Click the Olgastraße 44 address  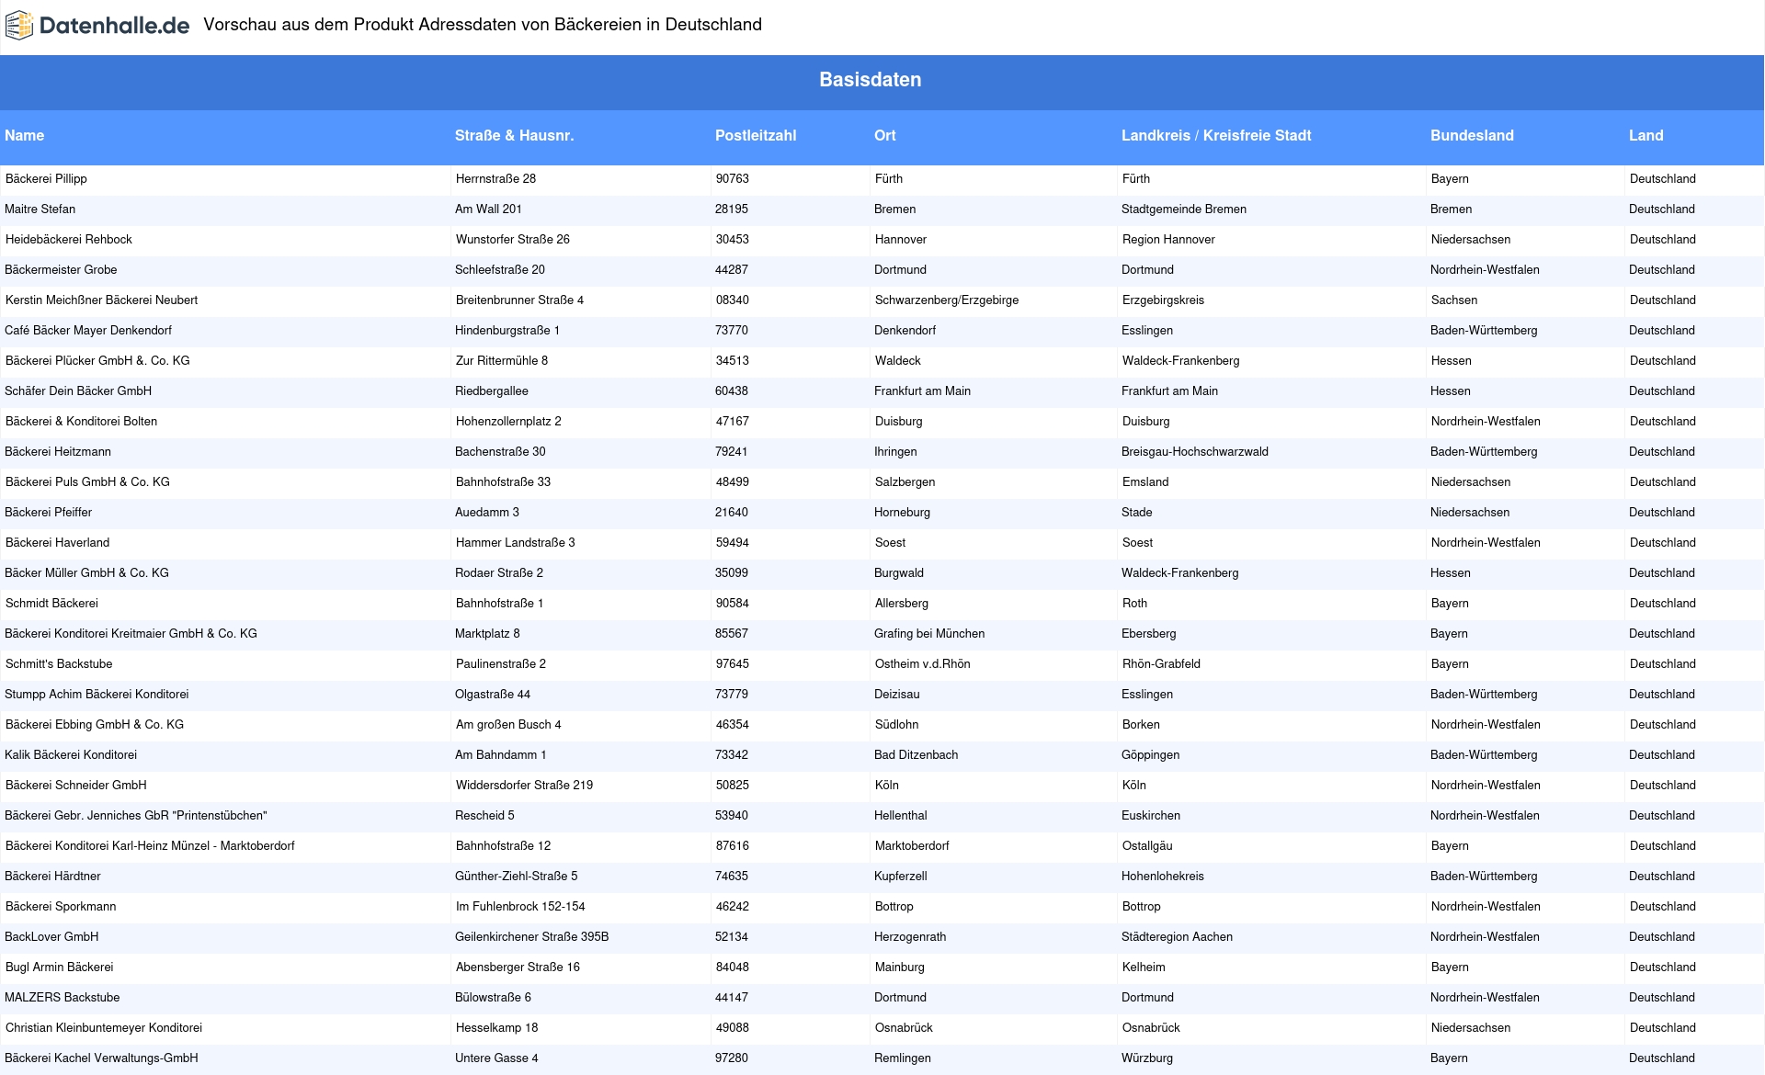click(493, 695)
